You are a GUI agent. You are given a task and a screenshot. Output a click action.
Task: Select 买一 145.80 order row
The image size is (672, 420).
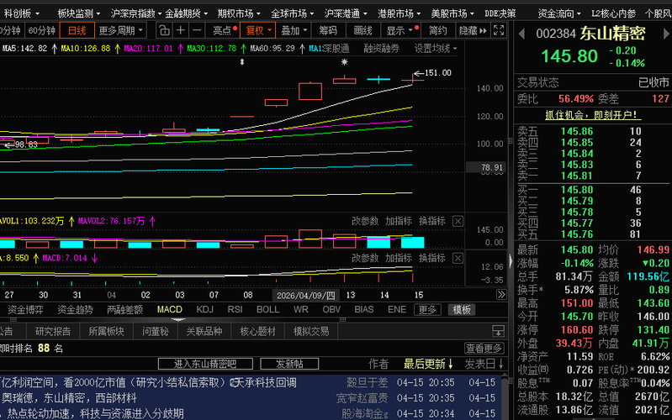(592, 190)
